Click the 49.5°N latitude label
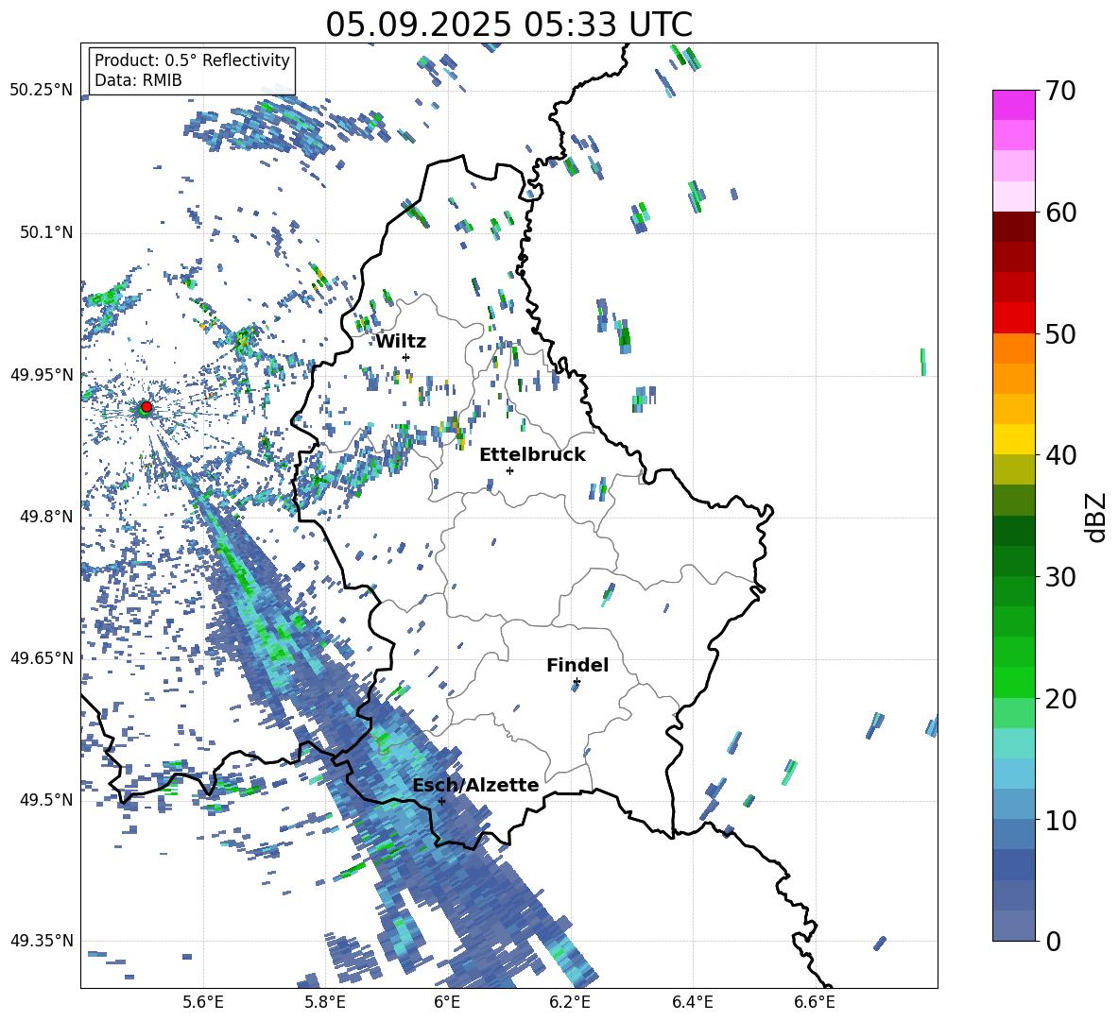The image size is (1119, 1021). [x=45, y=800]
